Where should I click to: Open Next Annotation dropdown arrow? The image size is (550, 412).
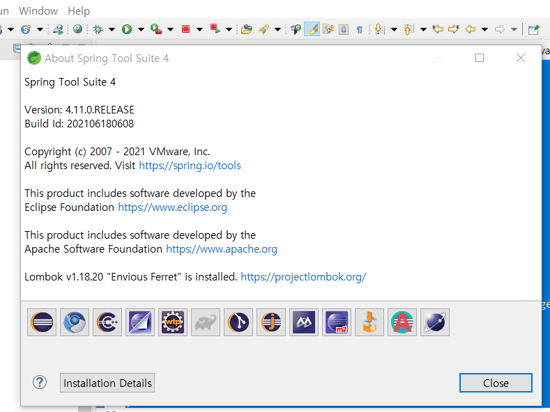(395, 29)
